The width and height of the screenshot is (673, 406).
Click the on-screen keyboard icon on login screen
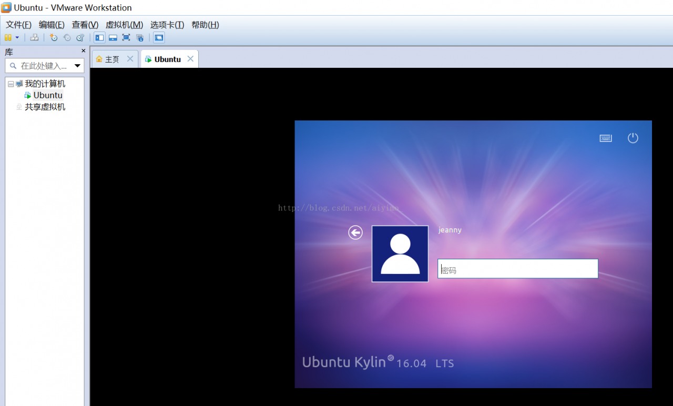pos(606,138)
